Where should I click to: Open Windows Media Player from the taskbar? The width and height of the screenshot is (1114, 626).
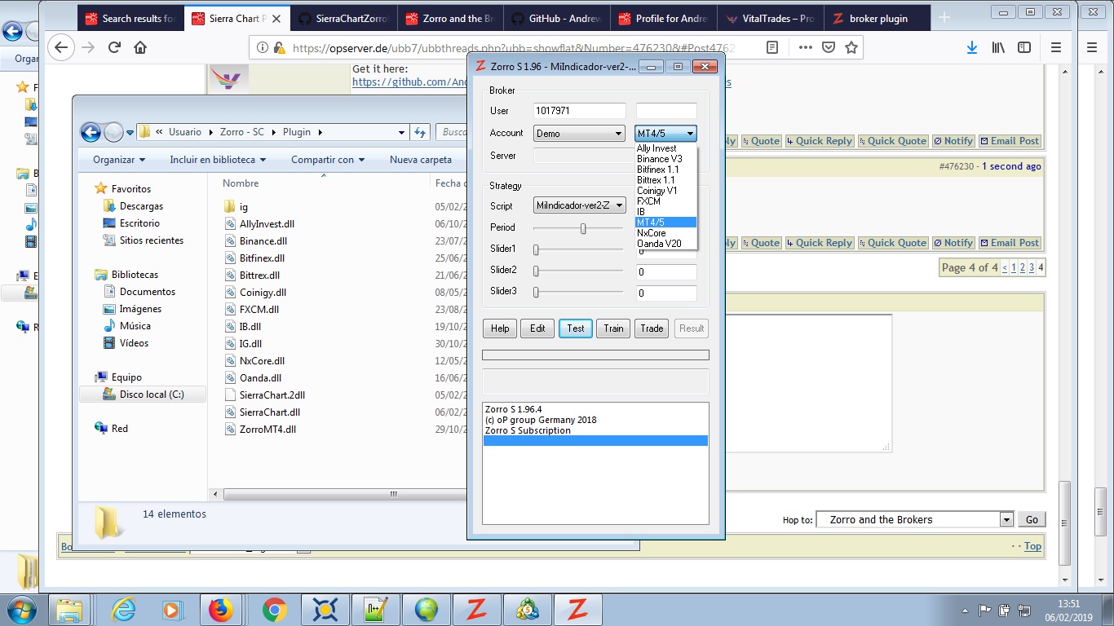[172, 610]
